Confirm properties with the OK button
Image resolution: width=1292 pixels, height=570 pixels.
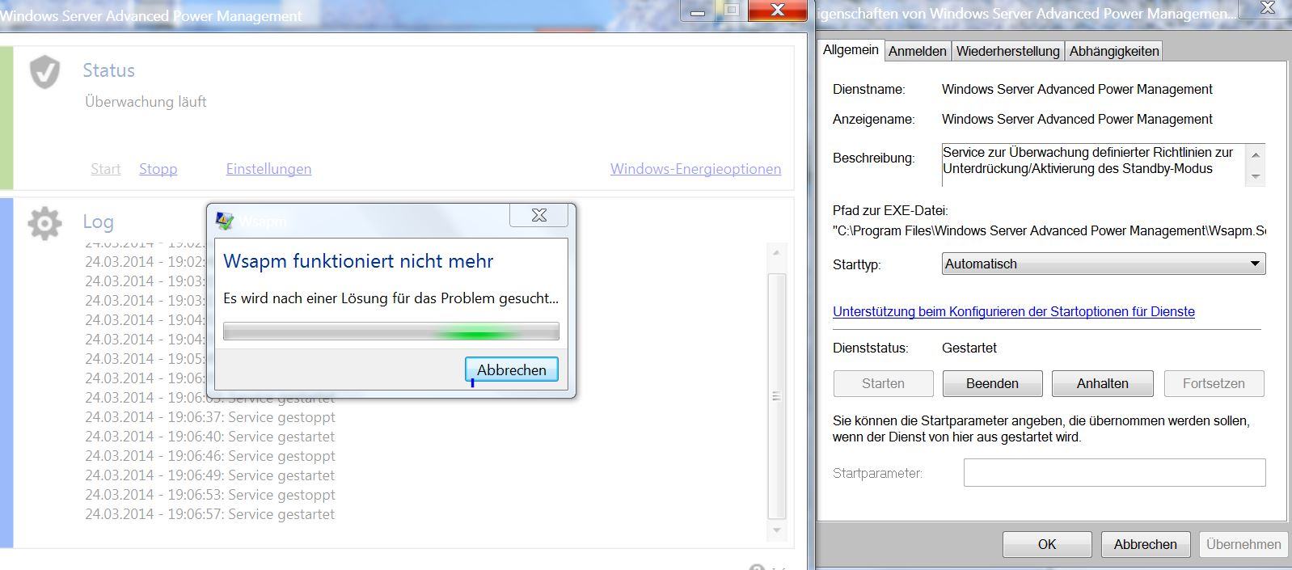pos(1047,544)
